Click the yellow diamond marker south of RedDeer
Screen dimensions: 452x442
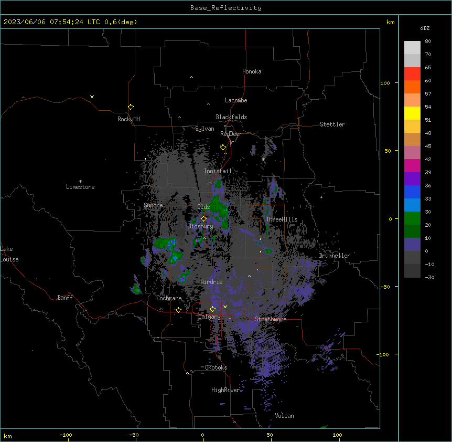point(223,148)
